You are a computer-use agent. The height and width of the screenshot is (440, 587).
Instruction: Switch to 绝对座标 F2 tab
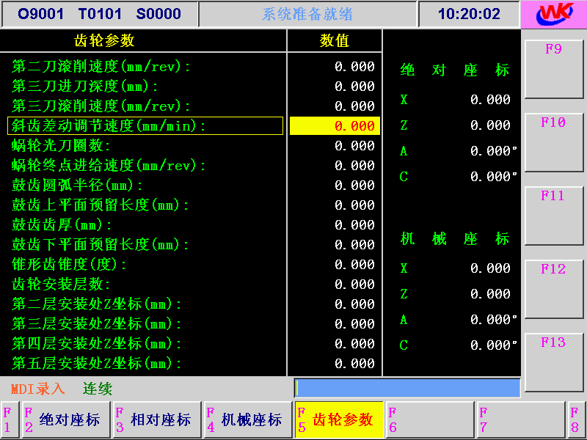(66, 419)
